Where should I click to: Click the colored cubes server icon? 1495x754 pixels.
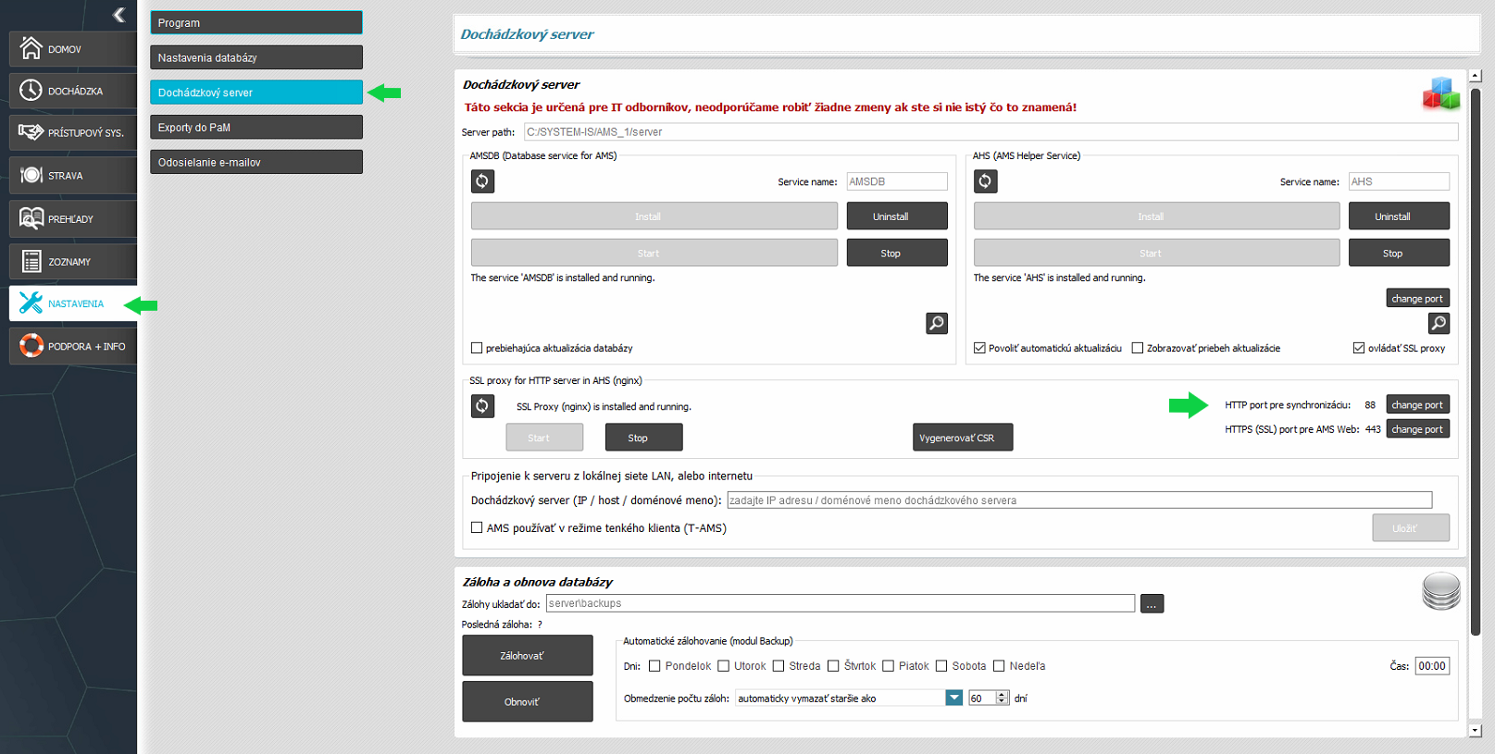[x=1440, y=94]
